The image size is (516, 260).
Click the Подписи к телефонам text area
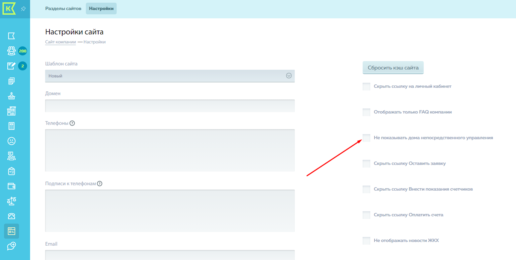click(170, 211)
